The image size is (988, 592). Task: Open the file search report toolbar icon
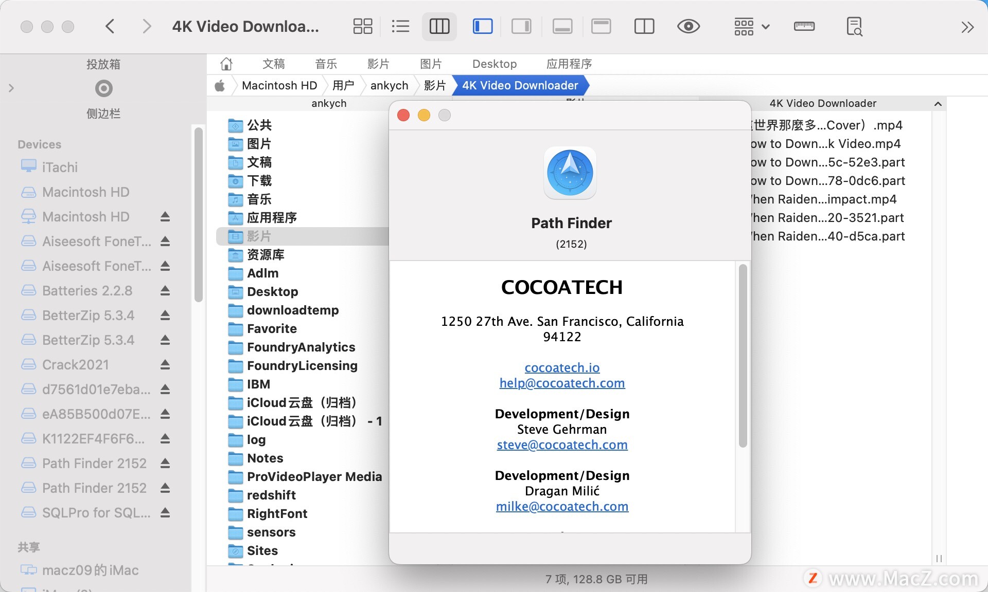click(x=854, y=26)
